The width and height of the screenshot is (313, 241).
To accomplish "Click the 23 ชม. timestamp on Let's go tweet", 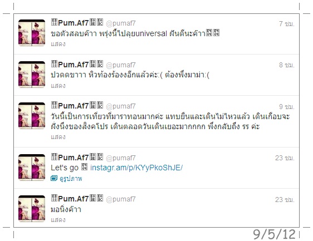I will (x=285, y=158).
